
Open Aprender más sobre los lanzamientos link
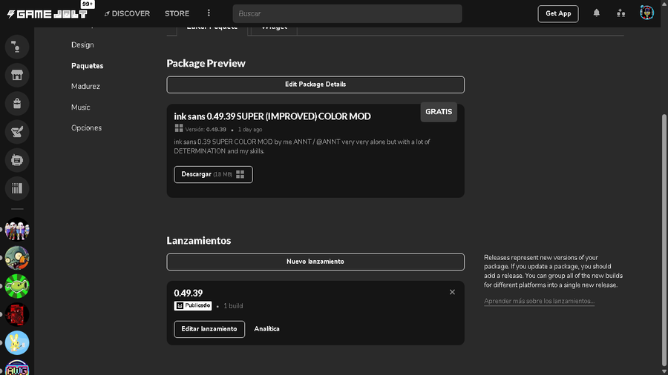pyautogui.click(x=539, y=301)
